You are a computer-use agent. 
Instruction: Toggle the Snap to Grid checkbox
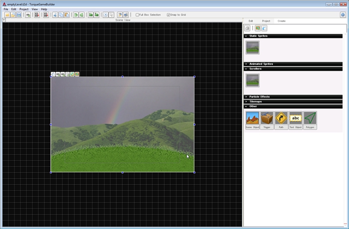tap(169, 15)
